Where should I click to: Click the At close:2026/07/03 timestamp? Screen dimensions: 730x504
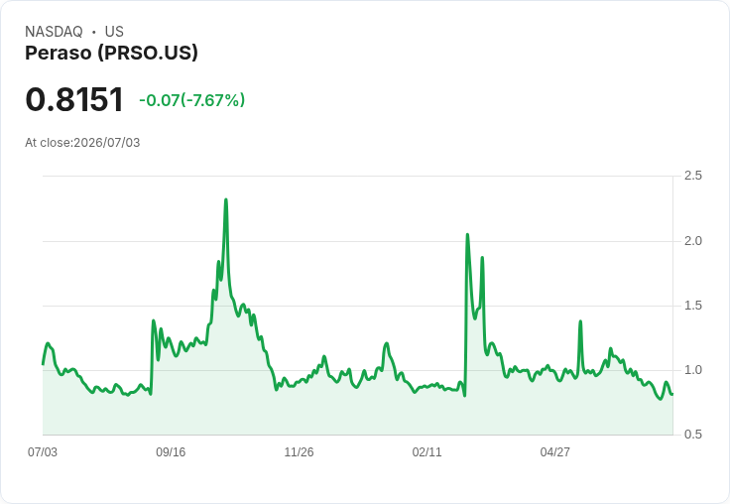point(82,143)
